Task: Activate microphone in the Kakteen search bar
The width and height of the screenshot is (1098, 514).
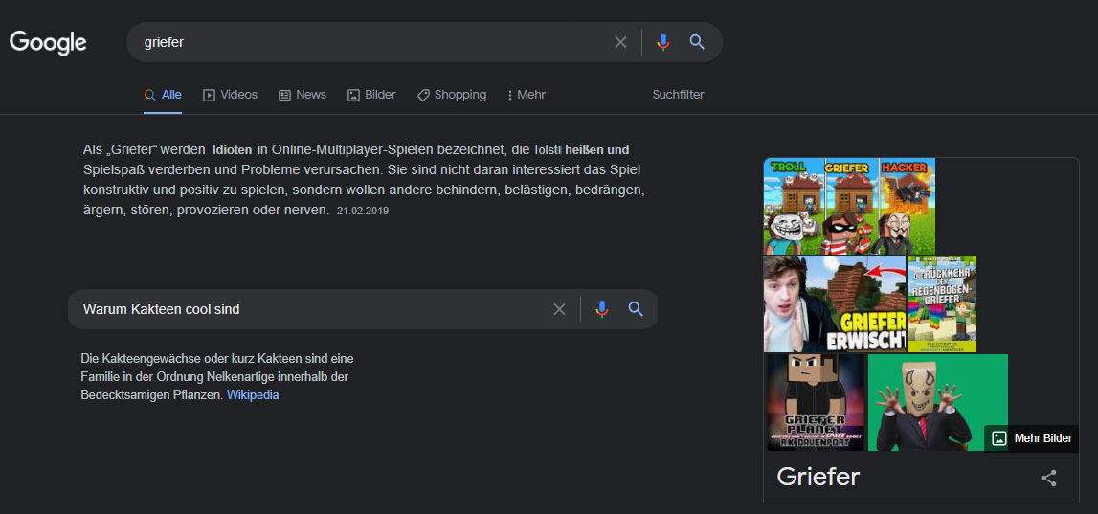Action: [601, 309]
